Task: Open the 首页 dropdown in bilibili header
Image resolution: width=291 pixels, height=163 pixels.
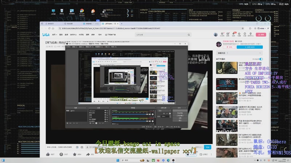Action: pos(55,34)
